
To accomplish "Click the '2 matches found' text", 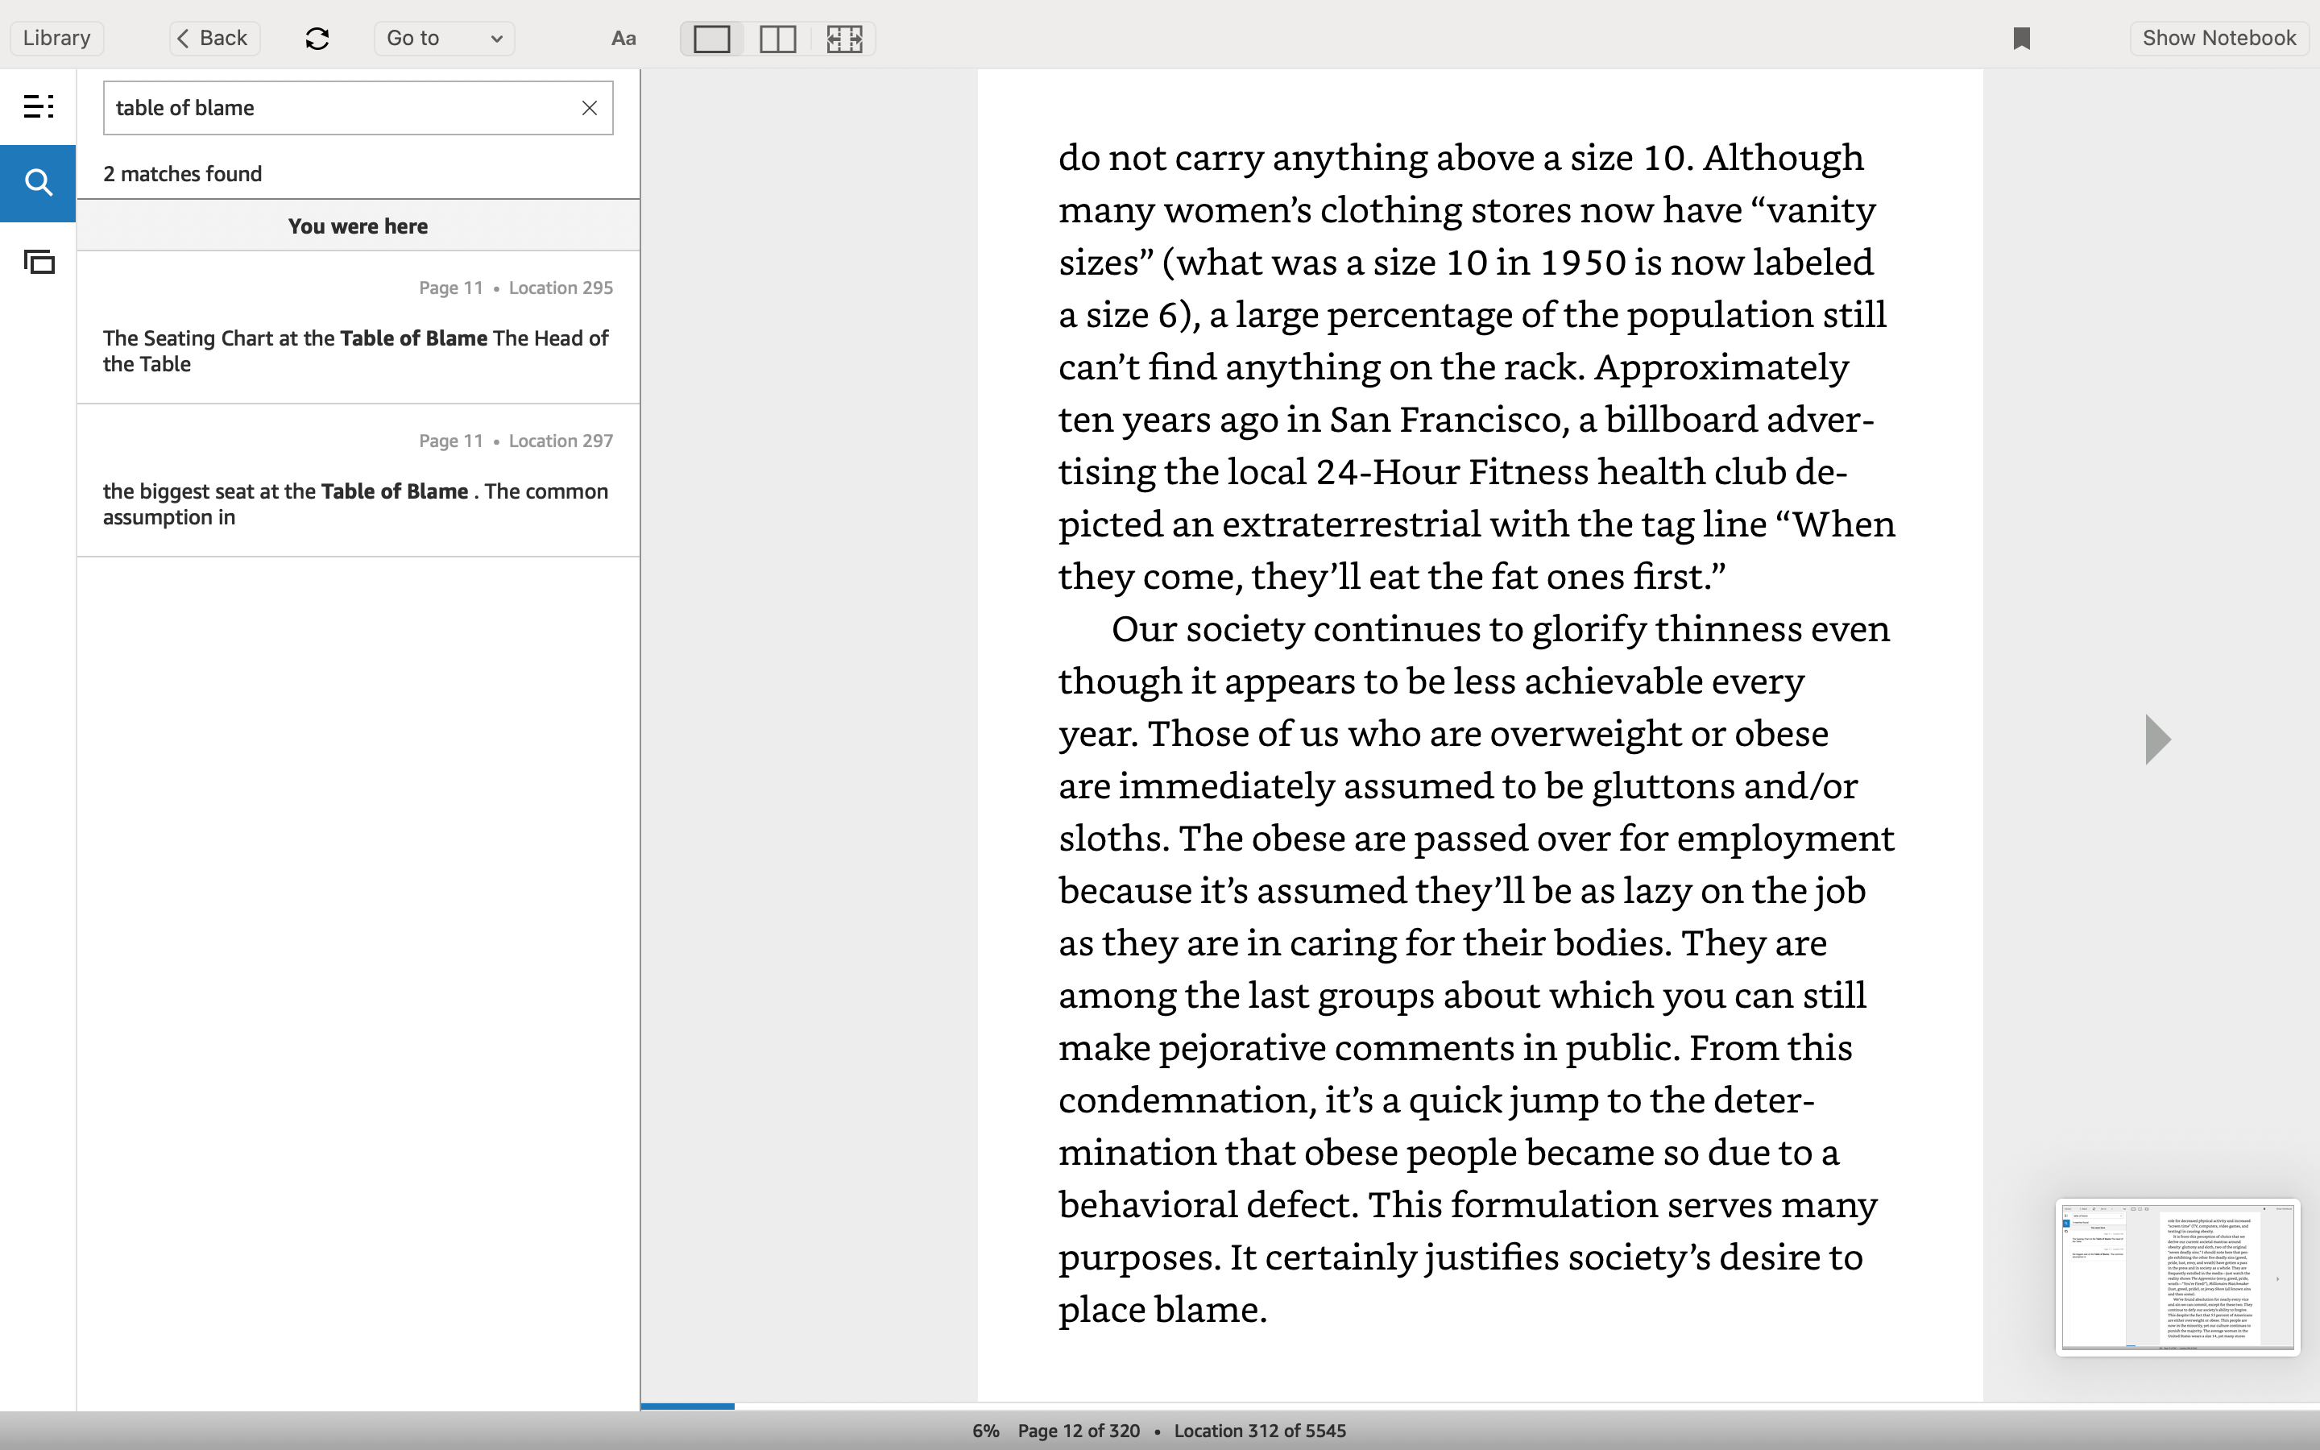I will pos(182,173).
